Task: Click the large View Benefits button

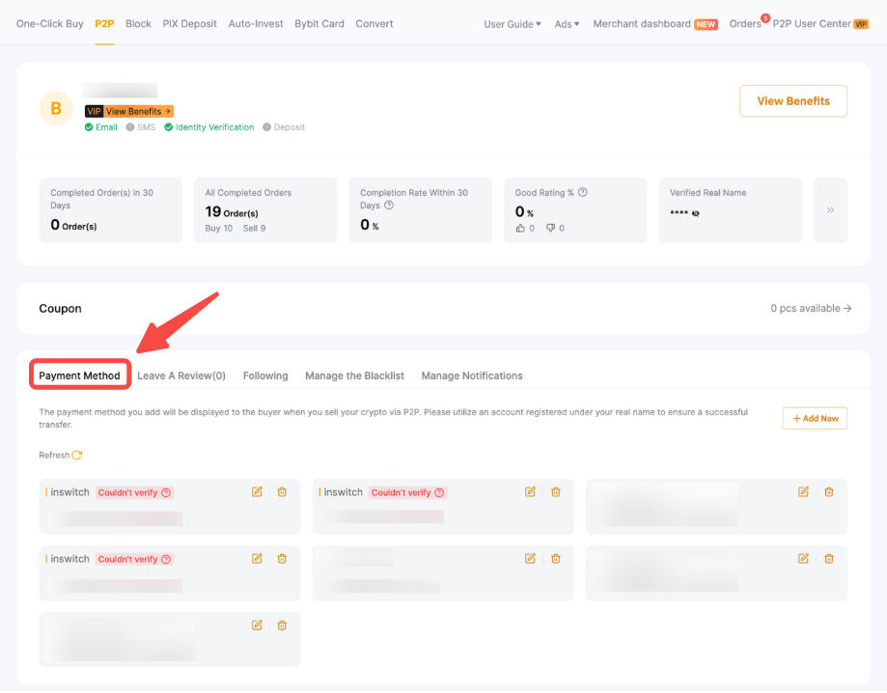Action: point(792,101)
